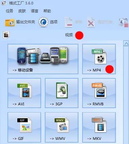Open the 选项 options gear
This screenshot has width=129, height=144.
pyautogui.click(x=48, y=22)
